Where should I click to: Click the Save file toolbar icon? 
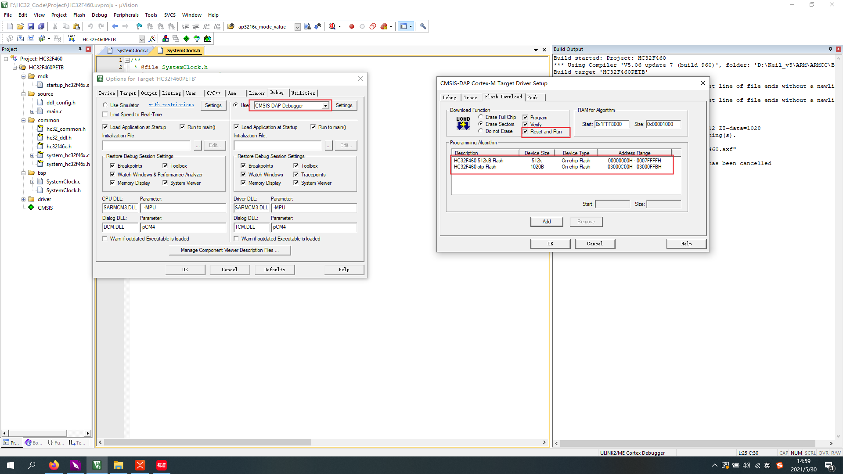(31, 26)
